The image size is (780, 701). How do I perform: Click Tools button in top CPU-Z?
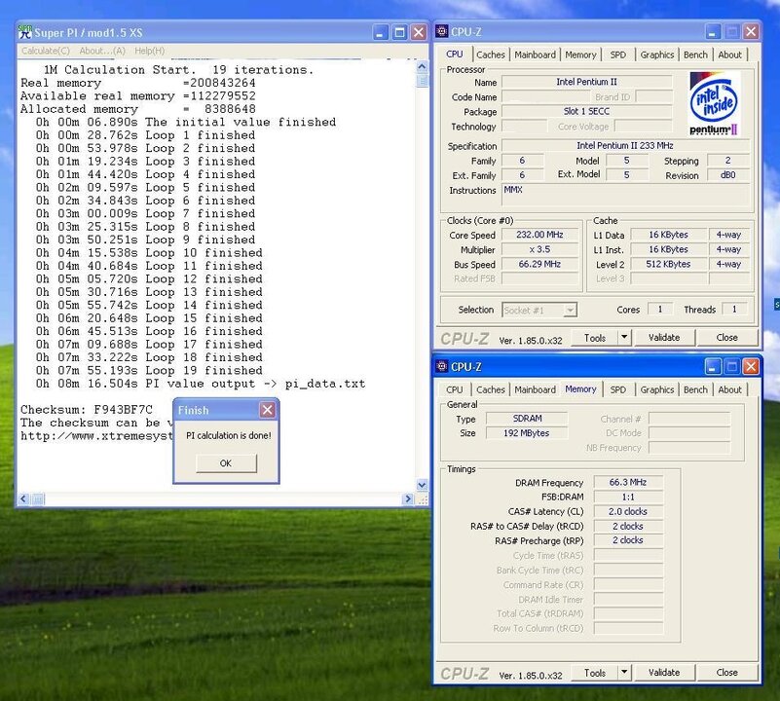click(x=594, y=338)
